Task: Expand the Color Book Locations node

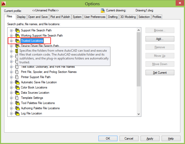Action: [11, 87]
